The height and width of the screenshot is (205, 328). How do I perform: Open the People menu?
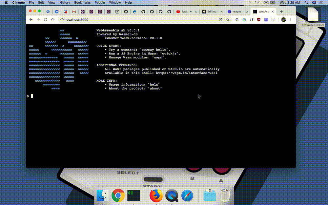(x=100, y=3)
